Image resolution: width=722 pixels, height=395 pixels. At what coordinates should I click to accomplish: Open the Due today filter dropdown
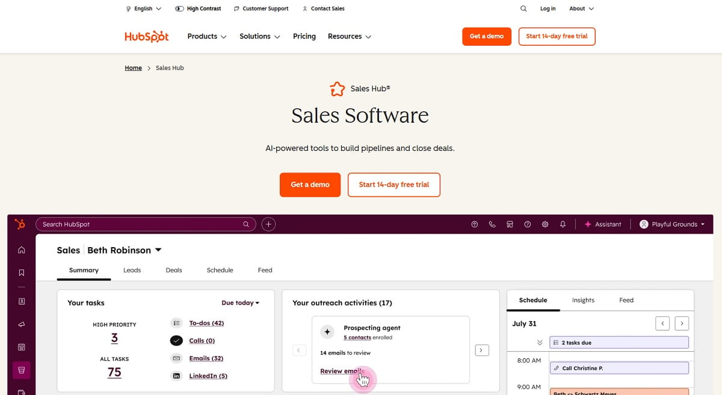[x=241, y=303]
